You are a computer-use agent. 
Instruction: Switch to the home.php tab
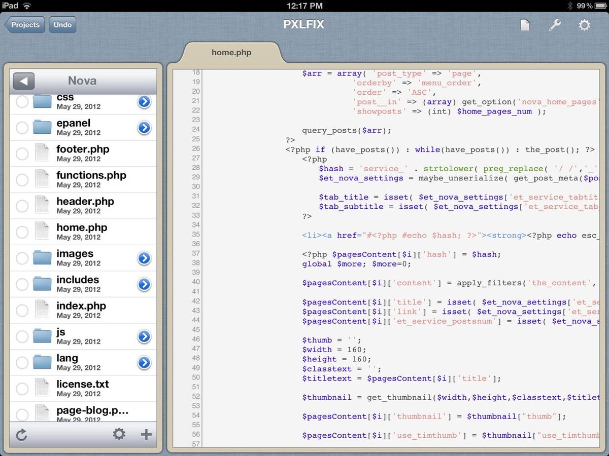(231, 52)
